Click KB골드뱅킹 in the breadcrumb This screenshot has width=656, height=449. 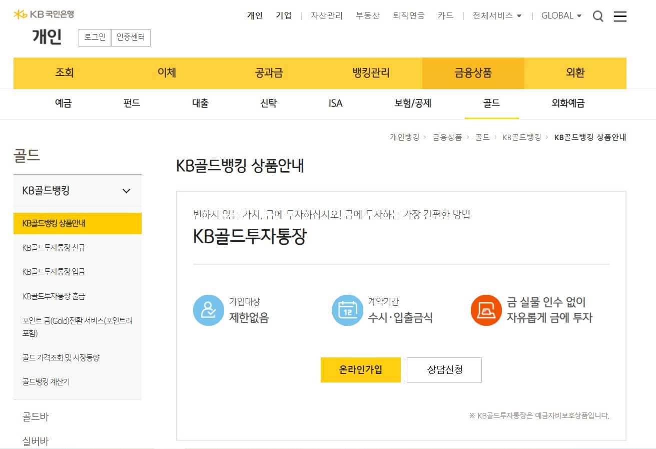tap(522, 137)
